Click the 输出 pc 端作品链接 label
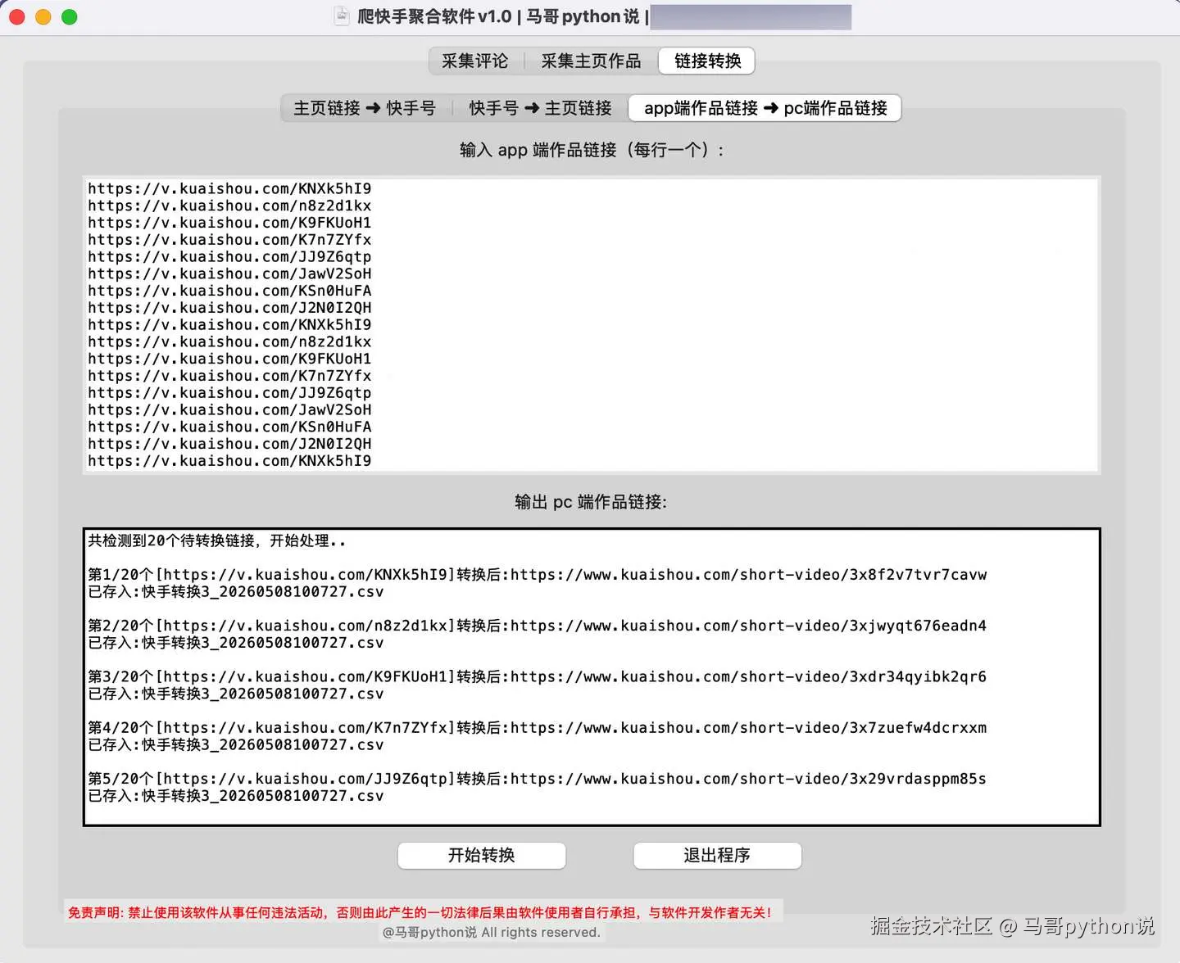The height and width of the screenshot is (963, 1180). [591, 502]
